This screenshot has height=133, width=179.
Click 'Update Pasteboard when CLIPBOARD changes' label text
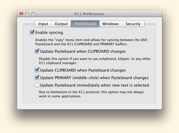pyautogui.click(x=83, y=52)
